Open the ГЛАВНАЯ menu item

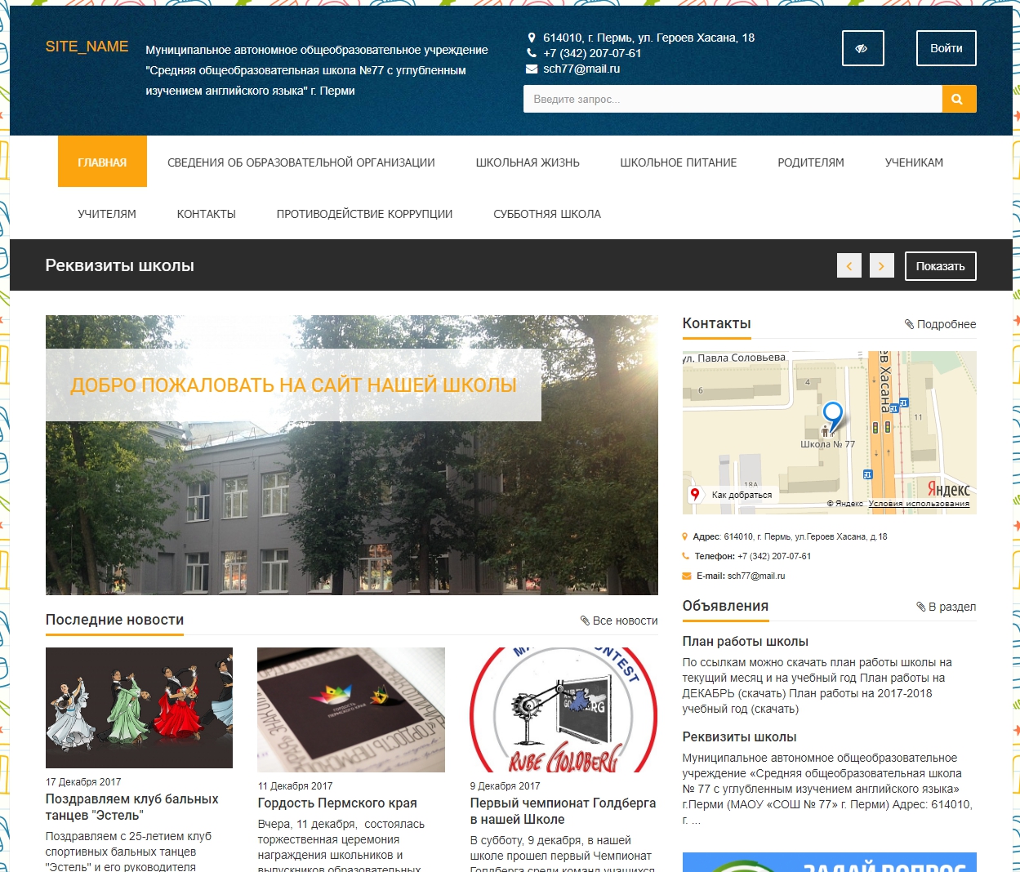102,162
